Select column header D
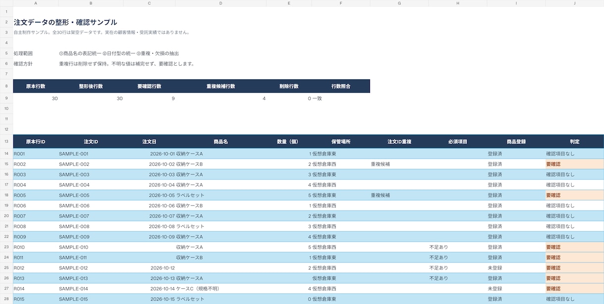 (221, 3)
